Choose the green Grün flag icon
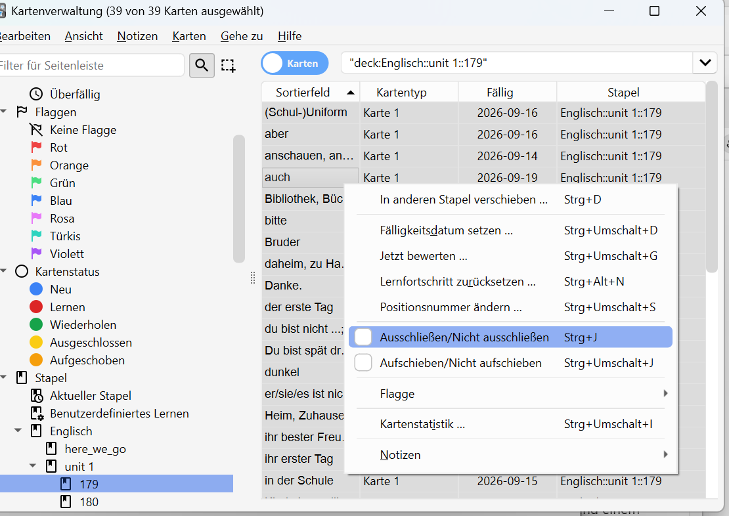Screen dimensions: 729x516 pos(36,183)
